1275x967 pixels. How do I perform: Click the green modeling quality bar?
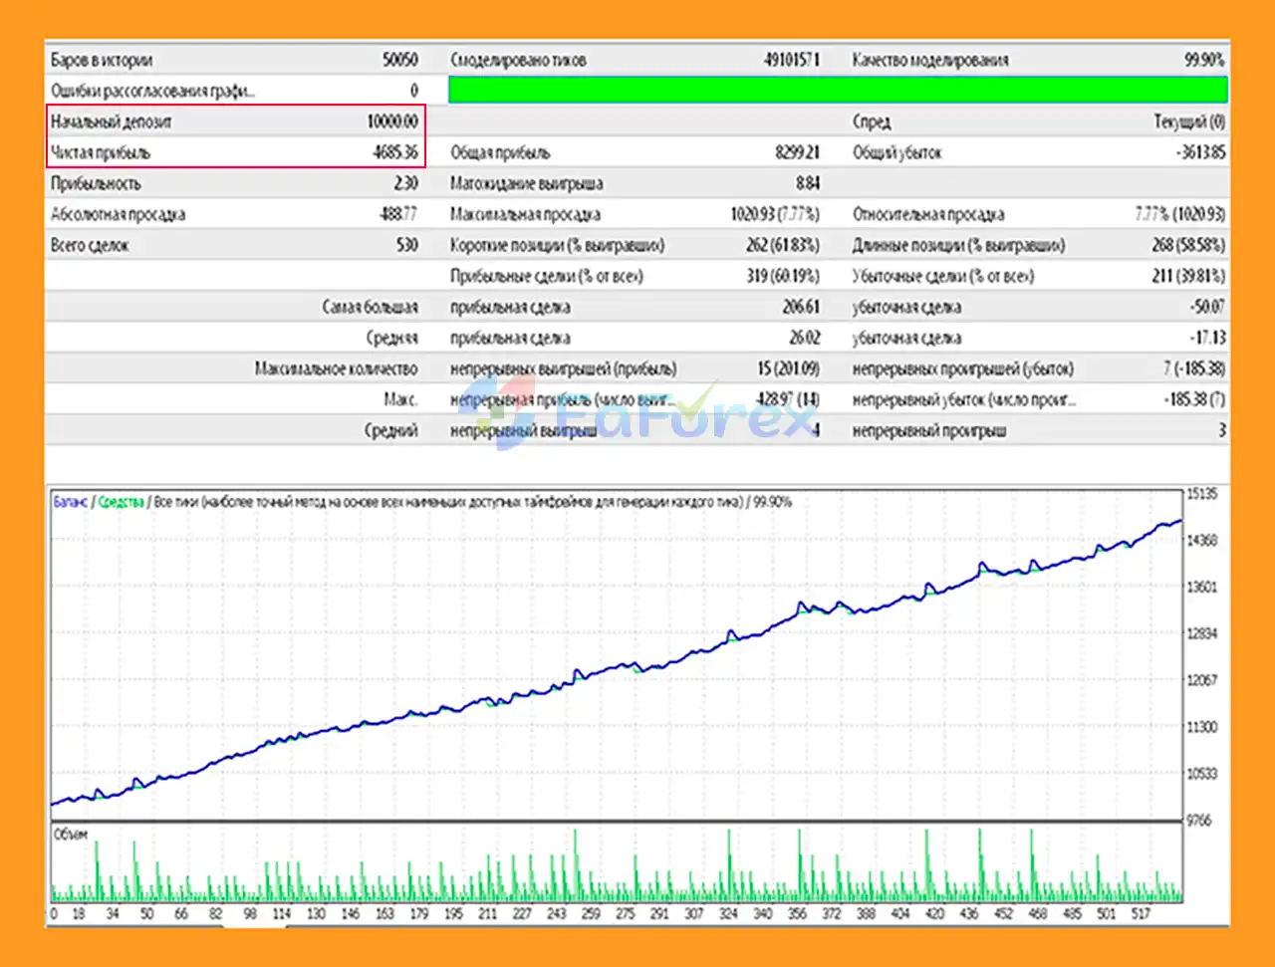pos(838,91)
